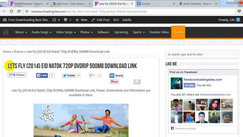
Task: Click the browser forward arrow
Action: 4,11
